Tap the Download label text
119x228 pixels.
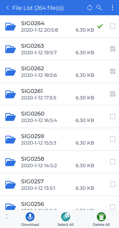tap(30, 225)
